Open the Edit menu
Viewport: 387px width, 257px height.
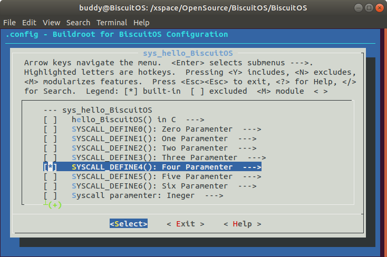click(29, 23)
